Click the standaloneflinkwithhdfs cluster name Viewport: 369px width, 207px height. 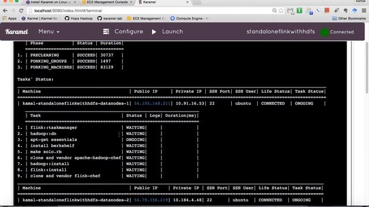[x=281, y=32]
